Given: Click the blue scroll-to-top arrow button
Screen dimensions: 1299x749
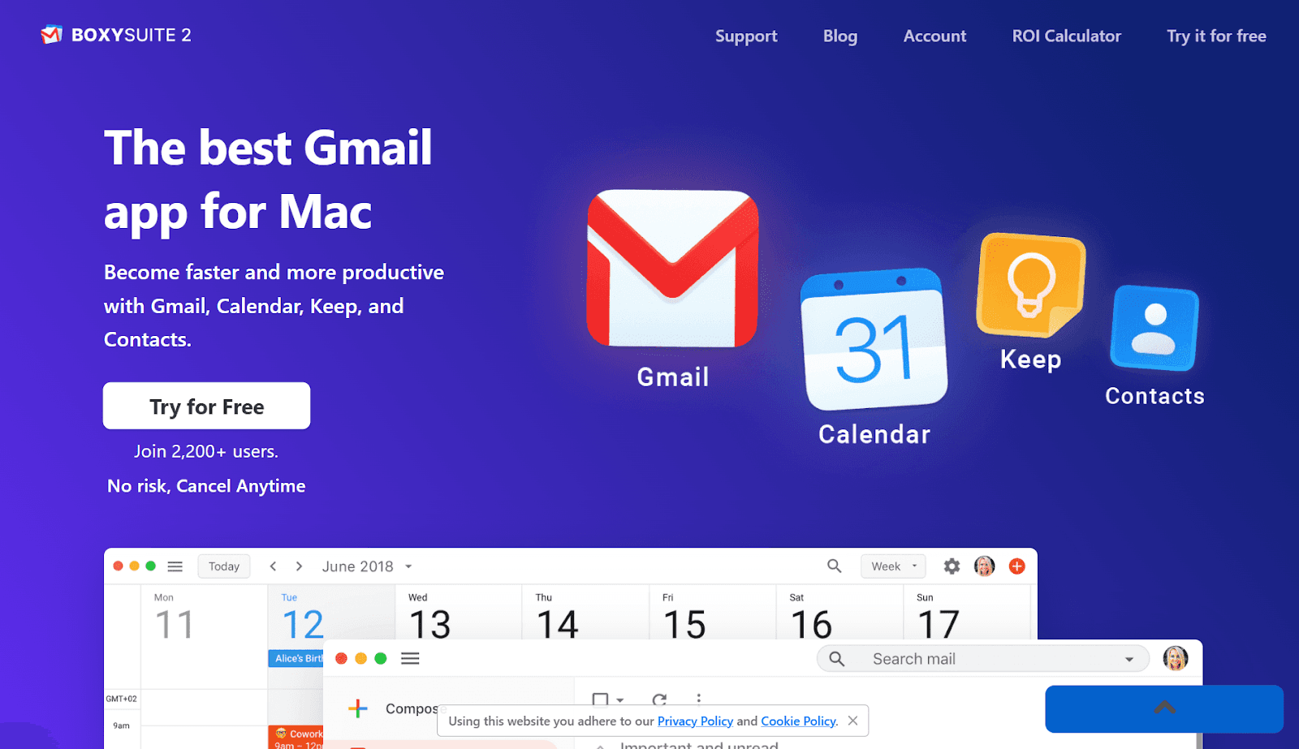Looking at the screenshot, I should pyautogui.click(x=1164, y=708).
